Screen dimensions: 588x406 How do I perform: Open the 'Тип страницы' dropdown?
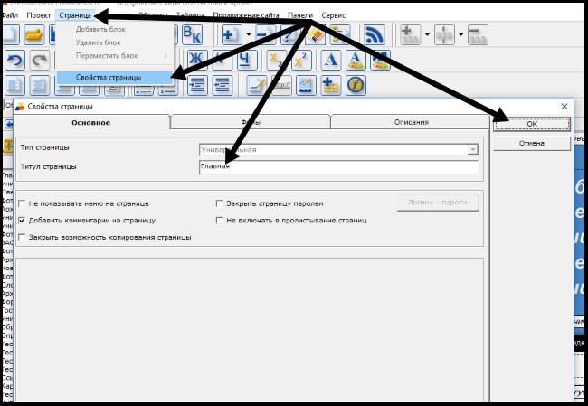(472, 149)
